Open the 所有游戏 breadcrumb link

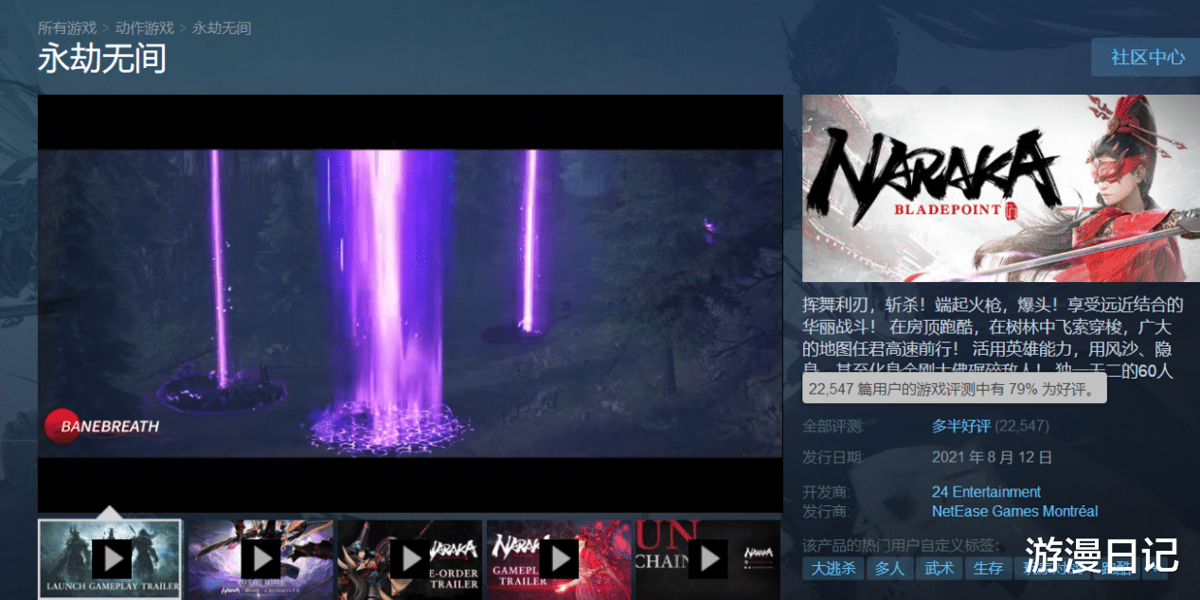67,28
